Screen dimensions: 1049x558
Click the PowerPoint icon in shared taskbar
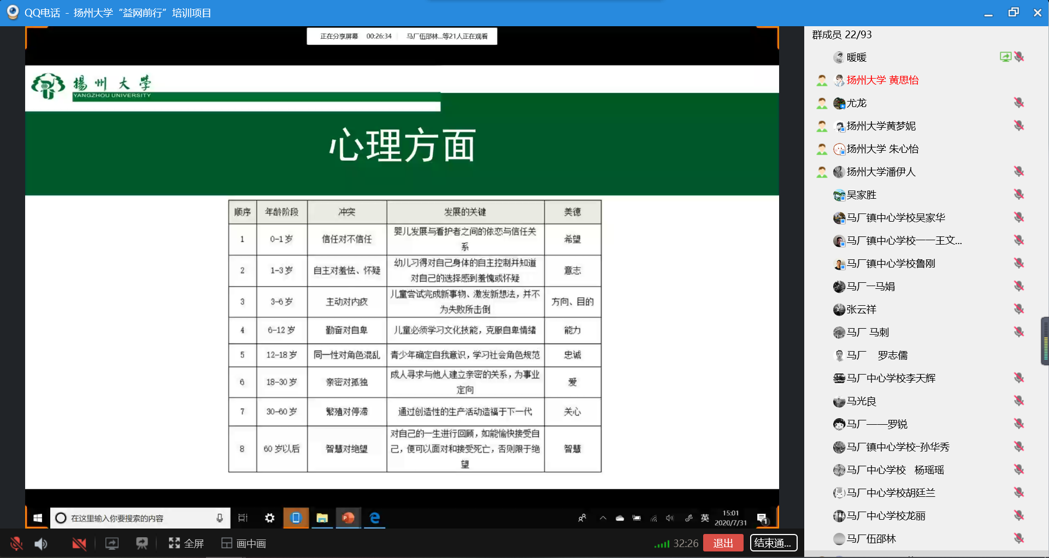(348, 518)
